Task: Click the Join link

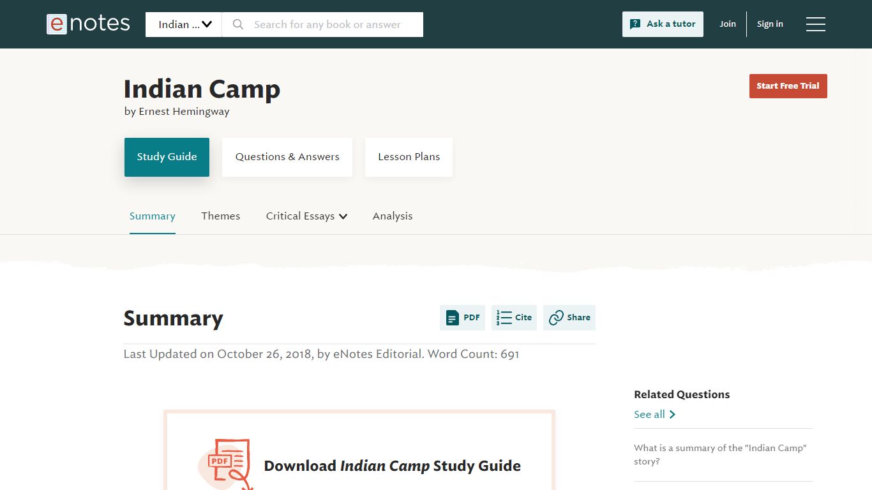Action: click(x=728, y=24)
